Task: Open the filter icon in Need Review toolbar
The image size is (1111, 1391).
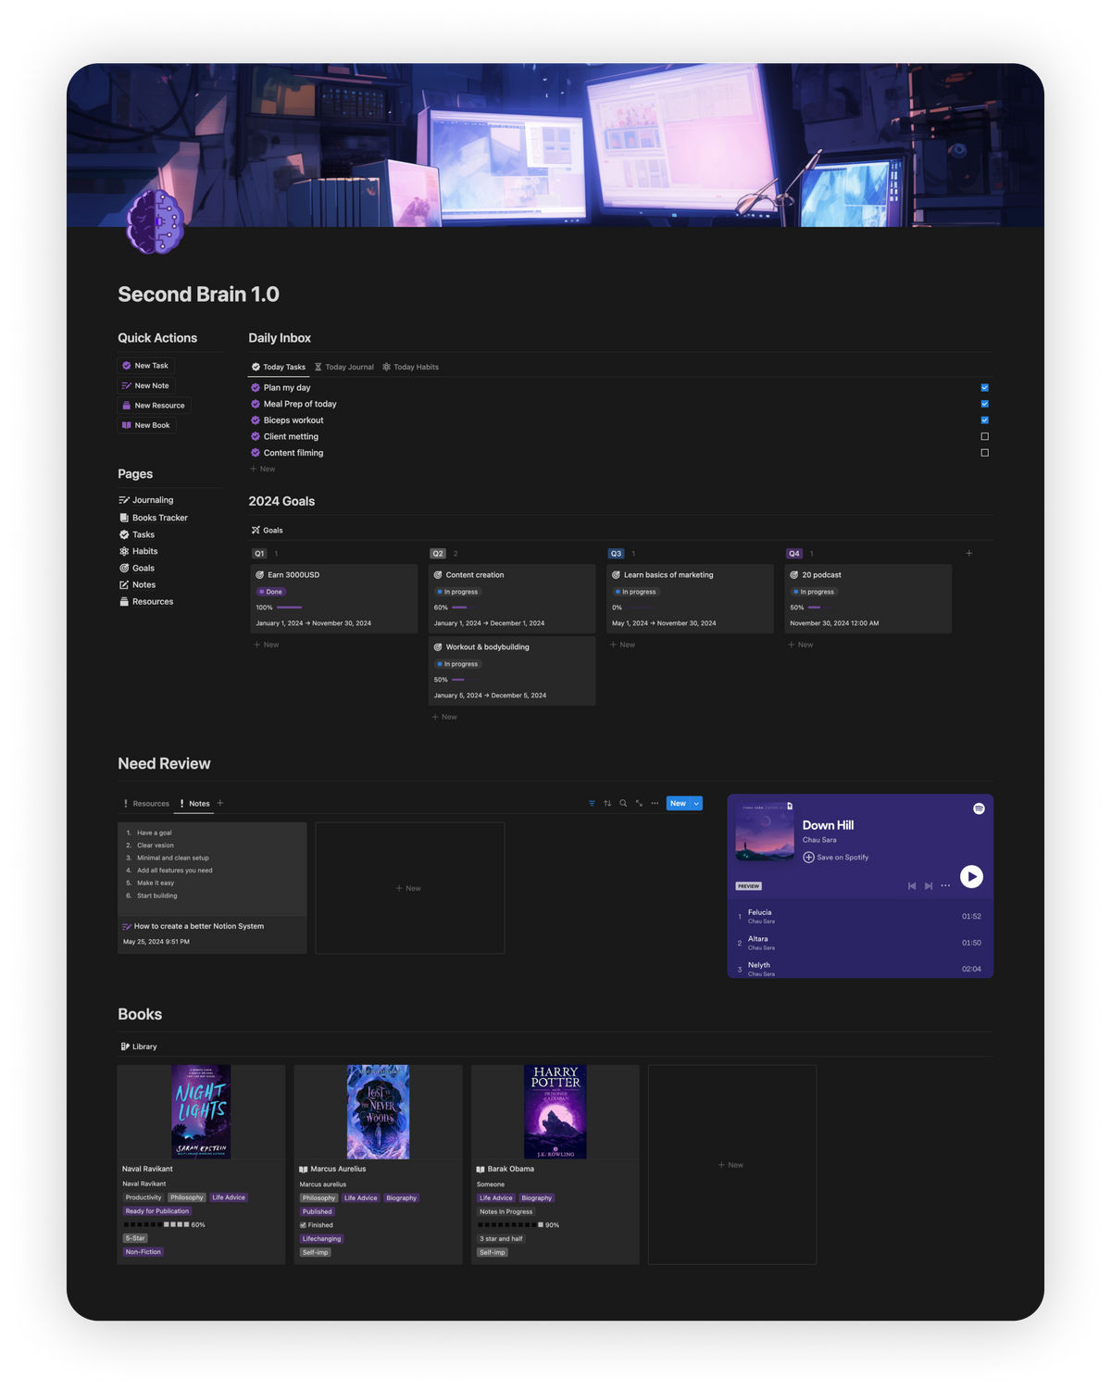Action: coord(592,803)
